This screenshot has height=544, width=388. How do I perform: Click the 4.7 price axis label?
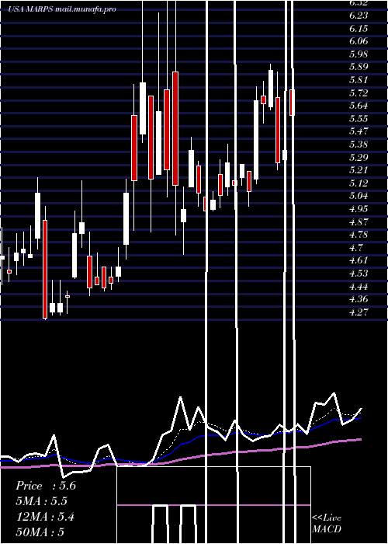(x=356, y=248)
